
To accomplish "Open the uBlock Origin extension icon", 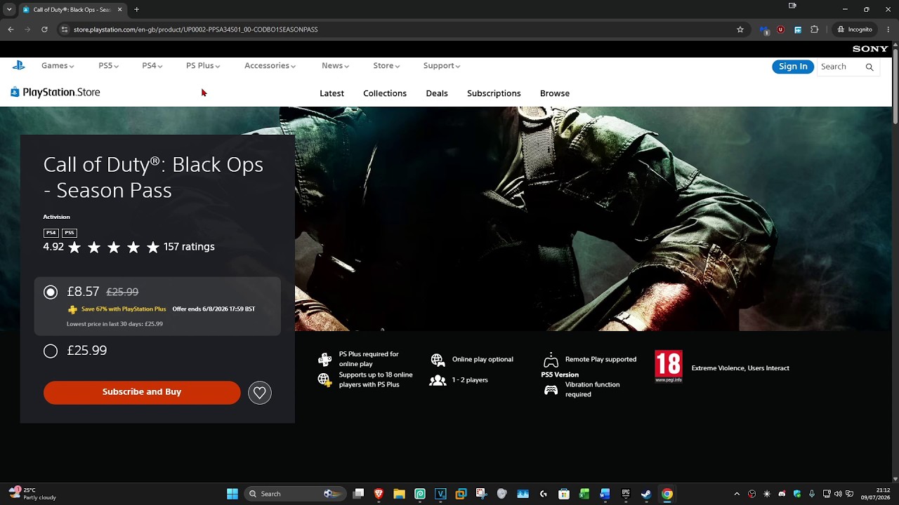I will (780, 29).
